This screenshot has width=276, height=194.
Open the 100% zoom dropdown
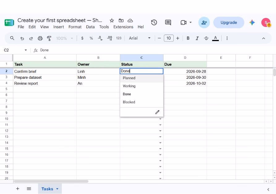[64, 38]
